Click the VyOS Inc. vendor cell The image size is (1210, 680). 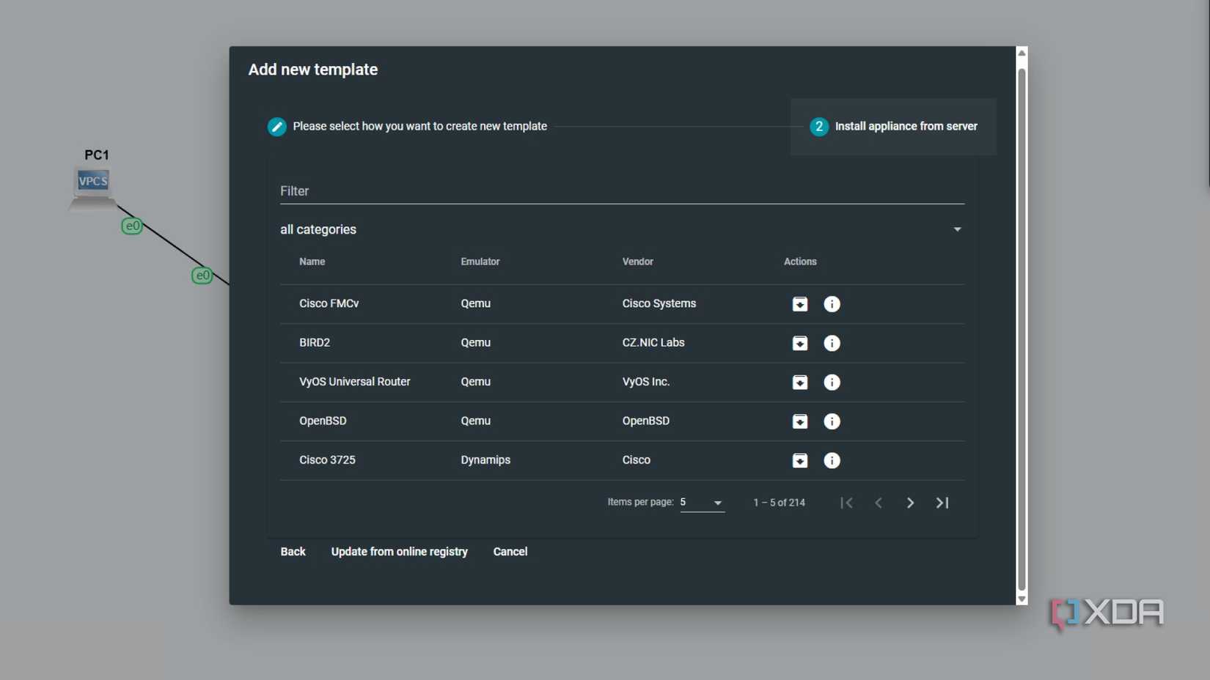coord(646,382)
